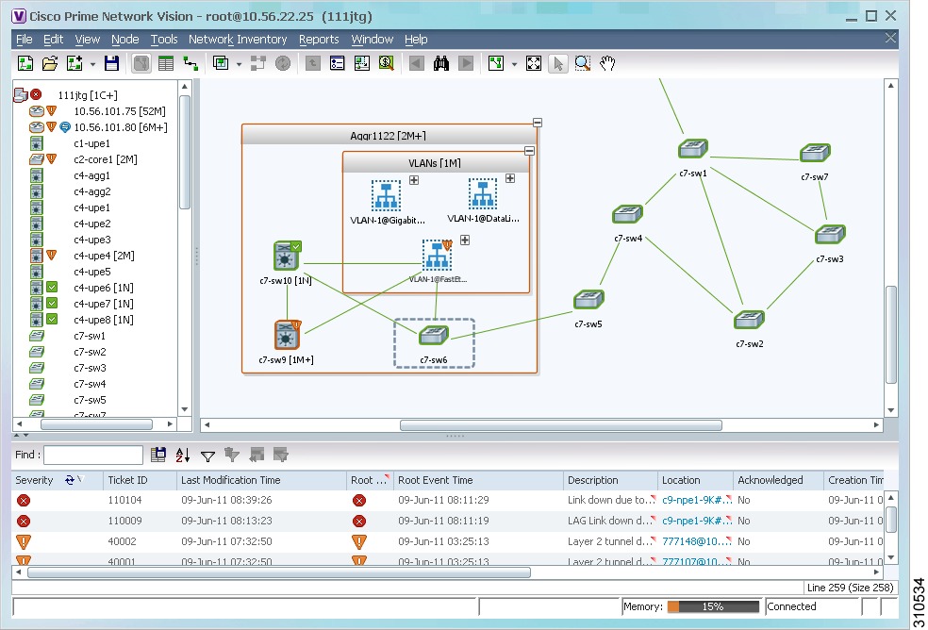Screen dimensions: 928x630
Task: Click the map horizontal scrollbar thumb
Action: pyautogui.click(x=560, y=425)
